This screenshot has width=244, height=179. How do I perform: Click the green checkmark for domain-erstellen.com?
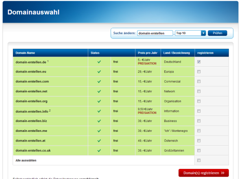pos(99,81)
